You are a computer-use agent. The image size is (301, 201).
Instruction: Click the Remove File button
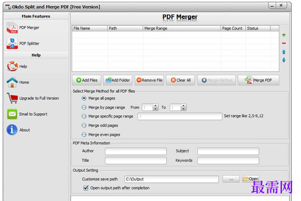point(149,80)
